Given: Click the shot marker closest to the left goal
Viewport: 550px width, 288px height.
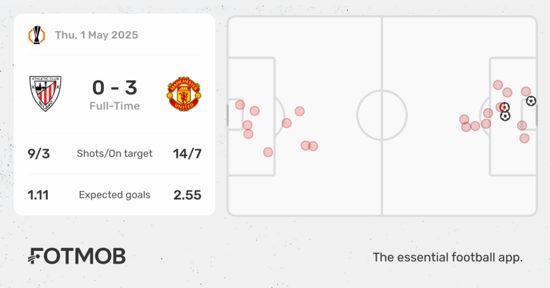Looking at the screenshot, I should (x=240, y=105).
